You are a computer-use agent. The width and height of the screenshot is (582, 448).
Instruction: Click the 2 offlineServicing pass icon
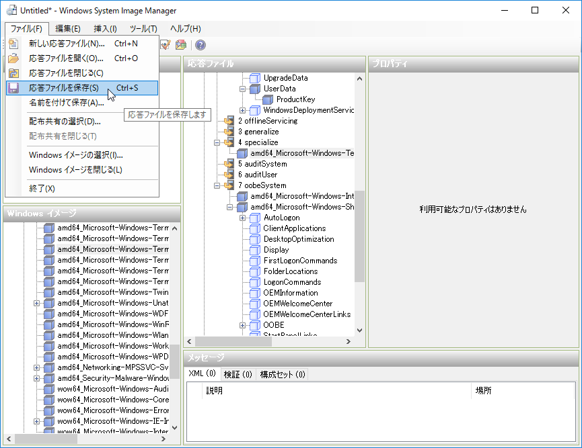(x=229, y=121)
